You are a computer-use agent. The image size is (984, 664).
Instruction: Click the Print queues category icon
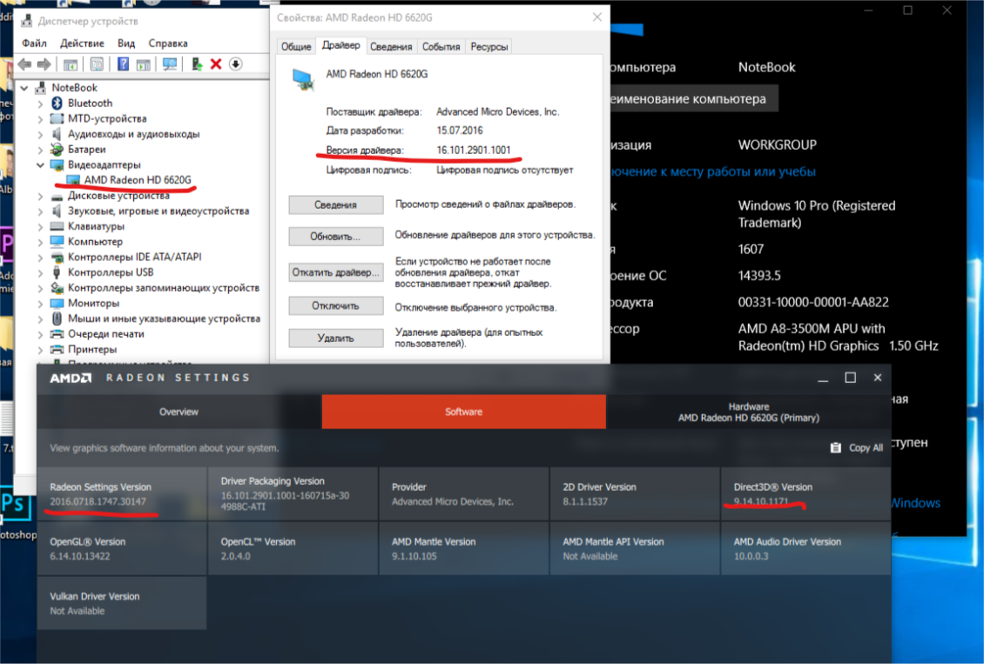coord(57,333)
